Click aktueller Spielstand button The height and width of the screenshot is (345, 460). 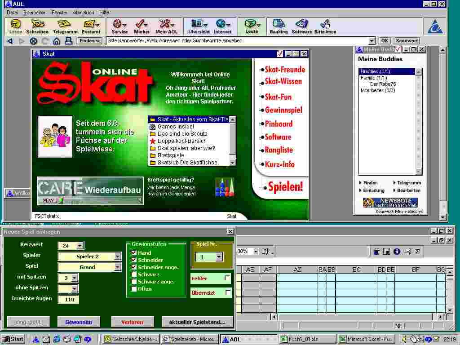click(197, 322)
